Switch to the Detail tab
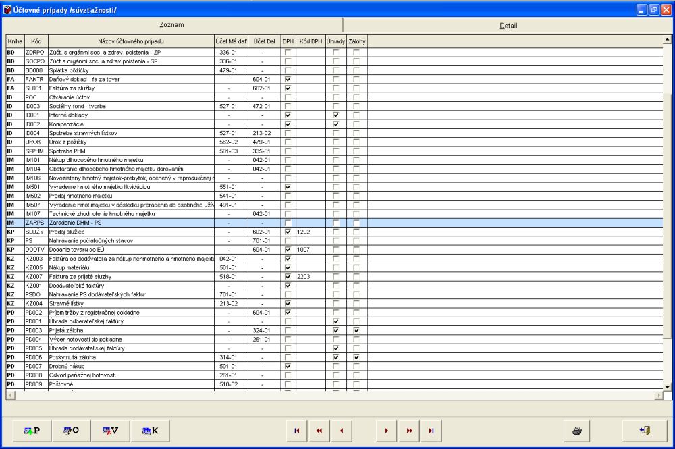The height and width of the screenshot is (449, 675). point(508,26)
